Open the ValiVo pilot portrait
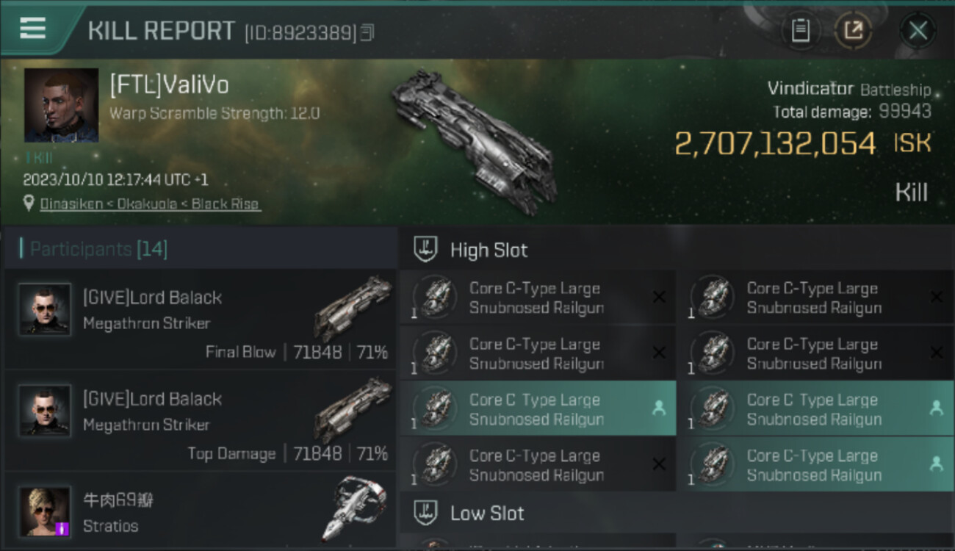This screenshot has width=955, height=551. pyautogui.click(x=61, y=105)
